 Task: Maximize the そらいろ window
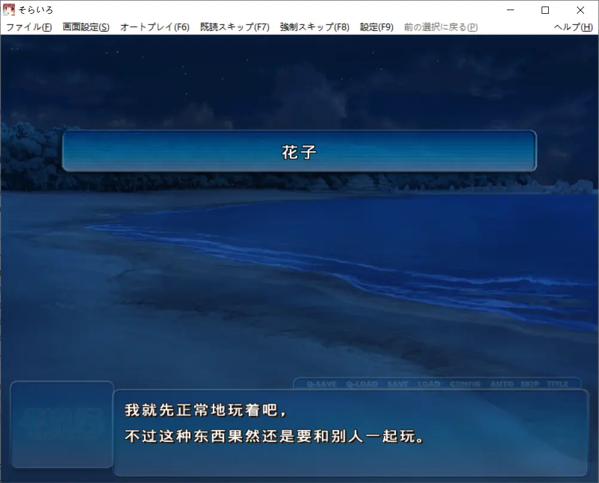(x=545, y=10)
